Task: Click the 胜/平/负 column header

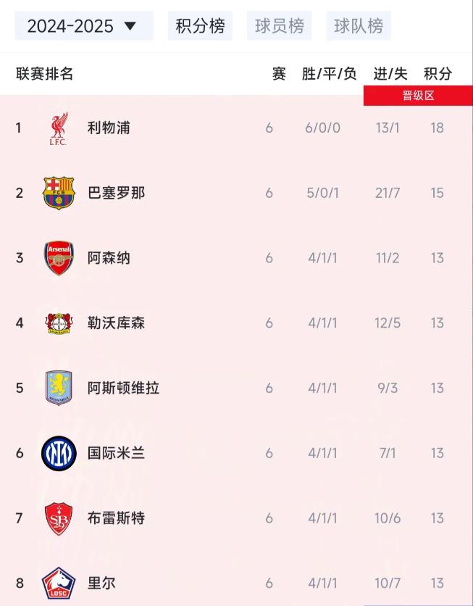Action: [x=329, y=73]
